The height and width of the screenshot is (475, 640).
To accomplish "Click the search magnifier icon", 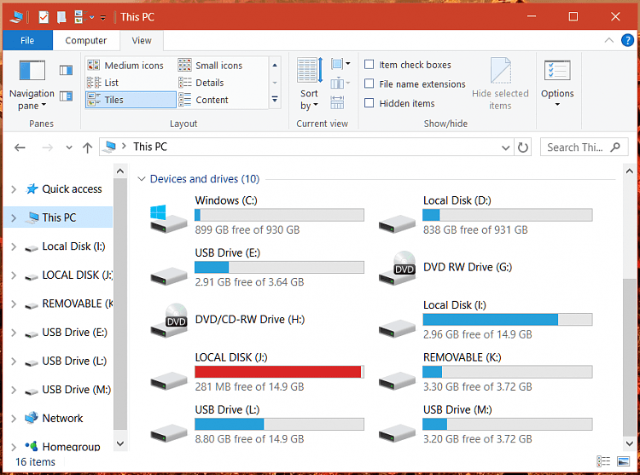I will click(615, 148).
